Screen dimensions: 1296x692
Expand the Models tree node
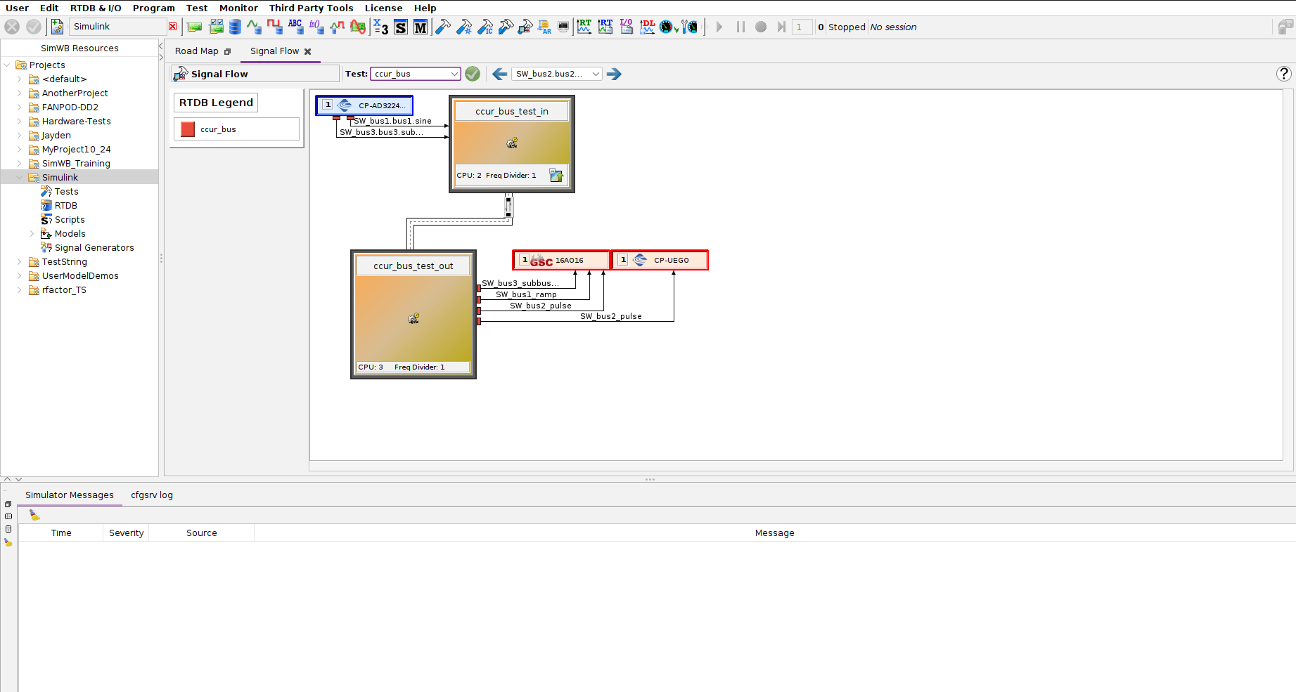point(32,234)
